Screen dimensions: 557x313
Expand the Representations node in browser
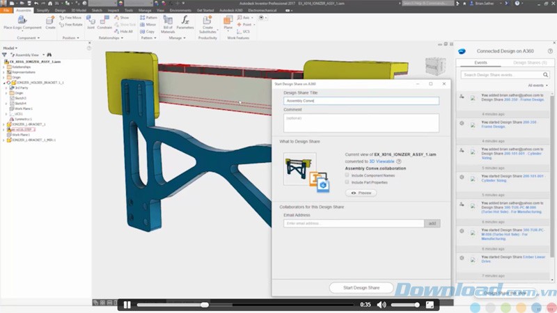coord(6,72)
